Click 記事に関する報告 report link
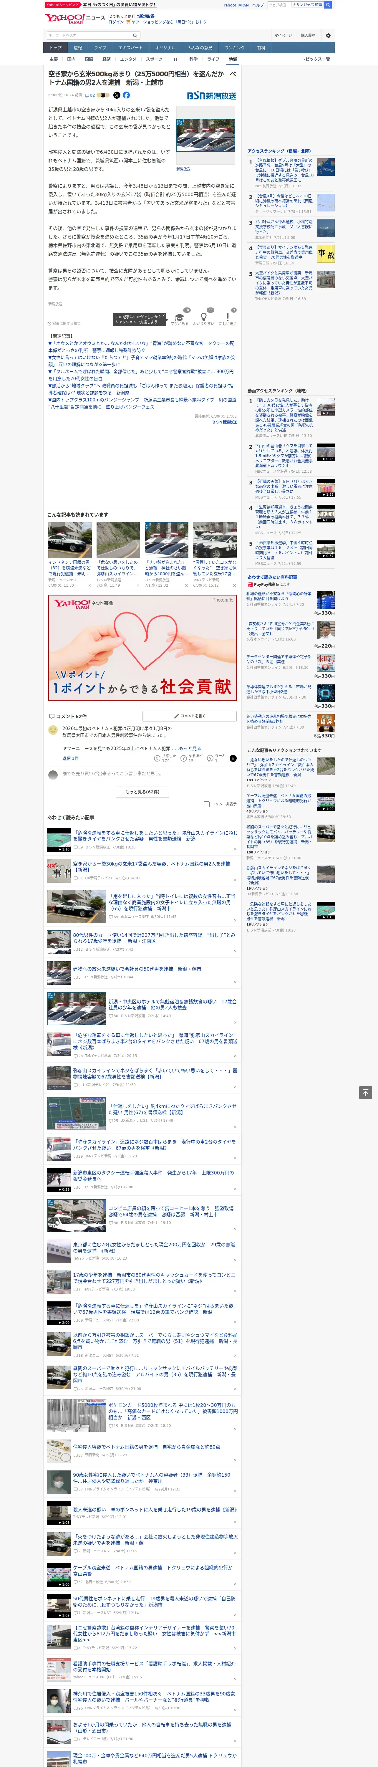 pos(64,323)
